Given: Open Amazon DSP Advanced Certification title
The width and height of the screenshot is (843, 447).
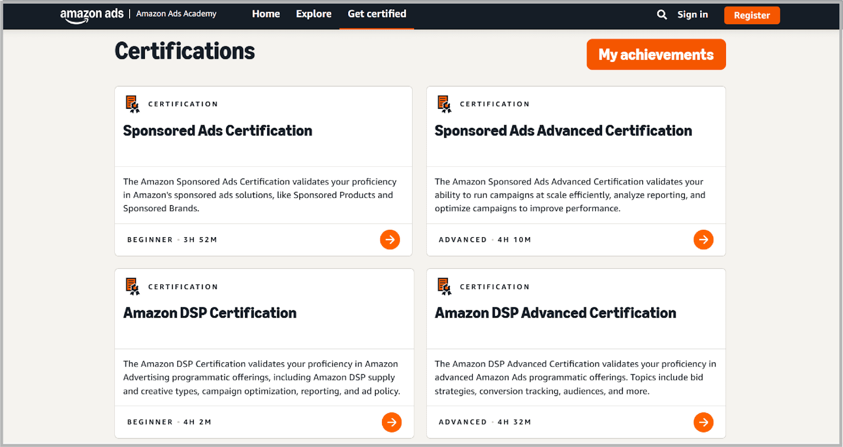Looking at the screenshot, I should pyautogui.click(x=555, y=313).
